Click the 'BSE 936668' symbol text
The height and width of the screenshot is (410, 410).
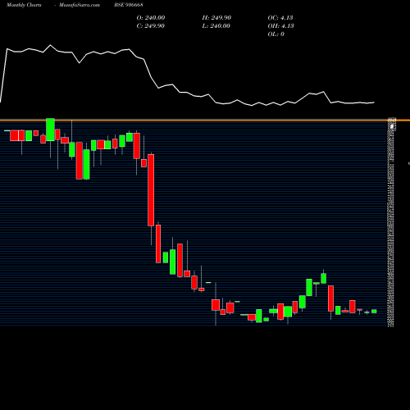(129, 5)
